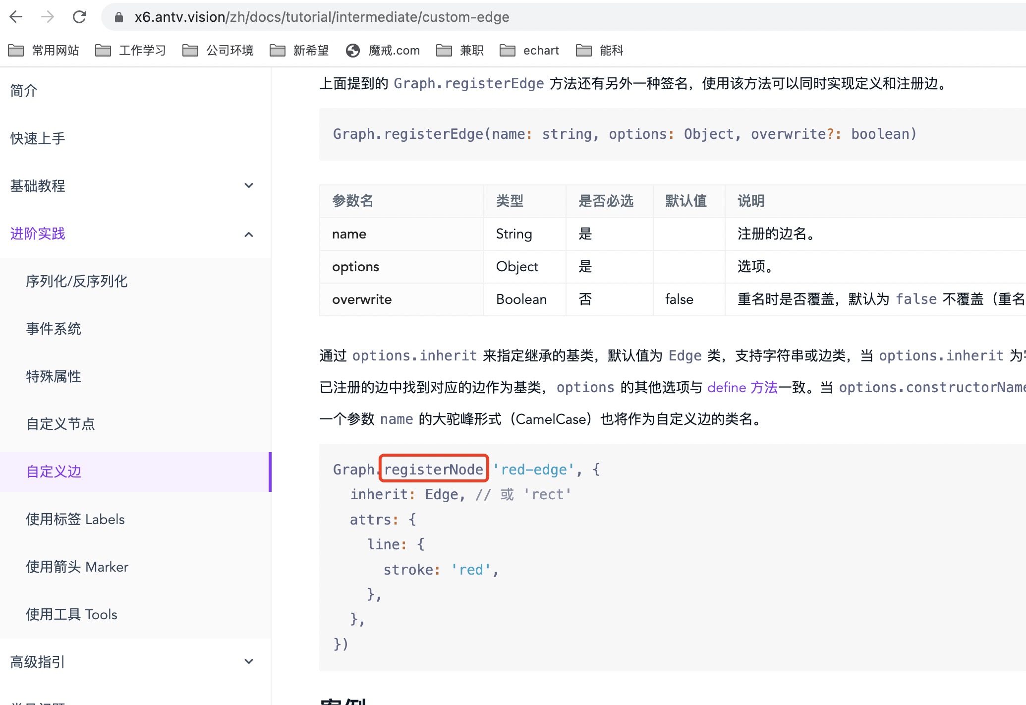Collapse the 进阶实践 section chevron
The width and height of the screenshot is (1026, 705).
click(249, 234)
